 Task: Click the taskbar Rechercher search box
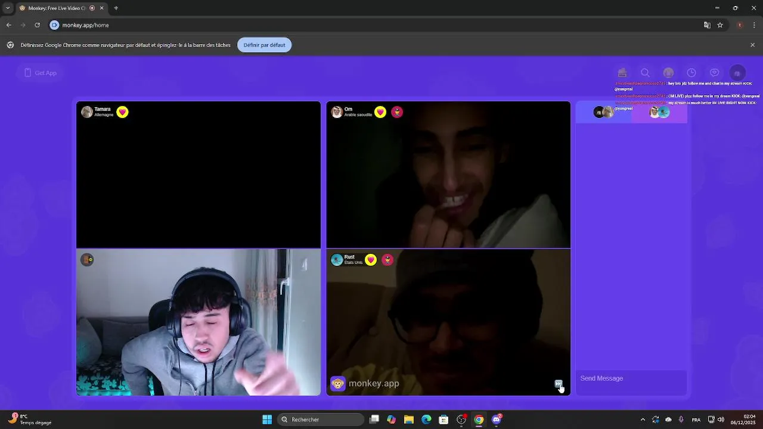[x=321, y=419]
